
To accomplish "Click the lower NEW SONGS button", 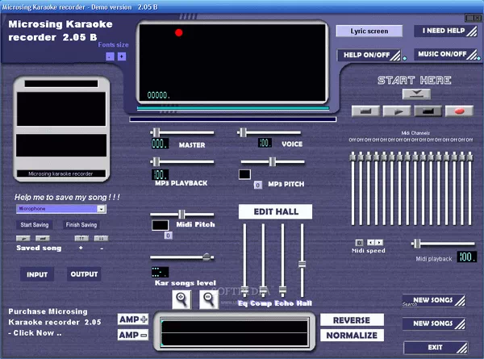I will click(434, 324).
